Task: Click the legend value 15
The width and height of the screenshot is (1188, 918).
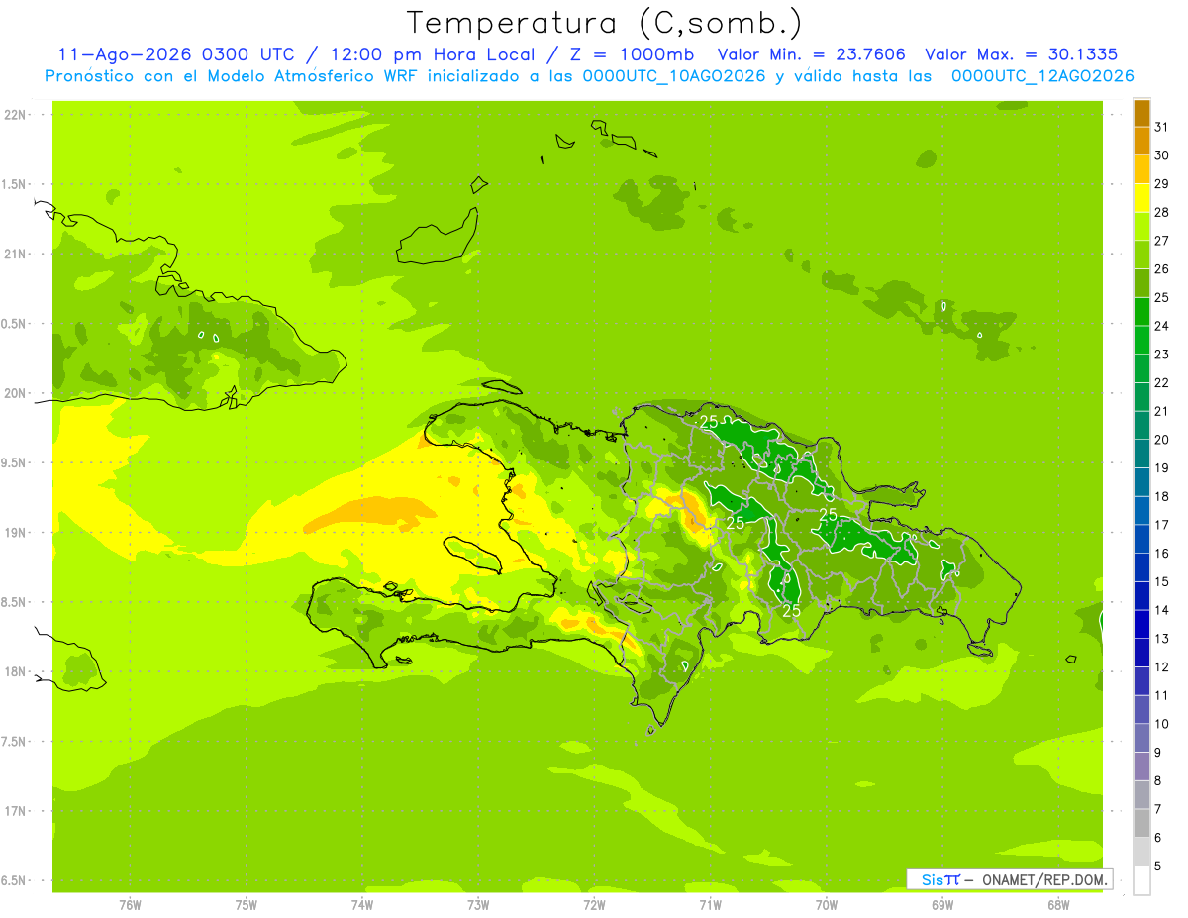Action: click(1161, 582)
